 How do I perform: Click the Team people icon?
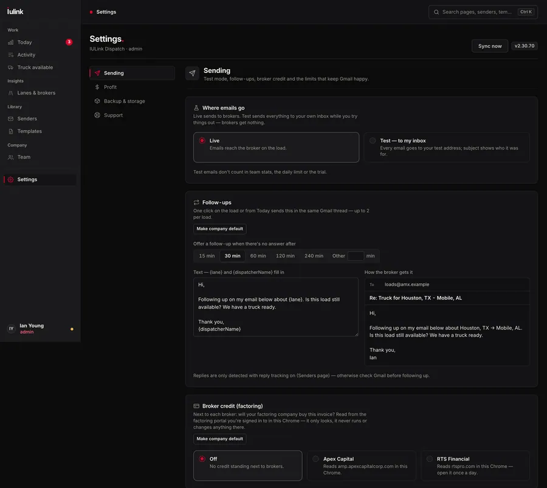(x=11, y=157)
